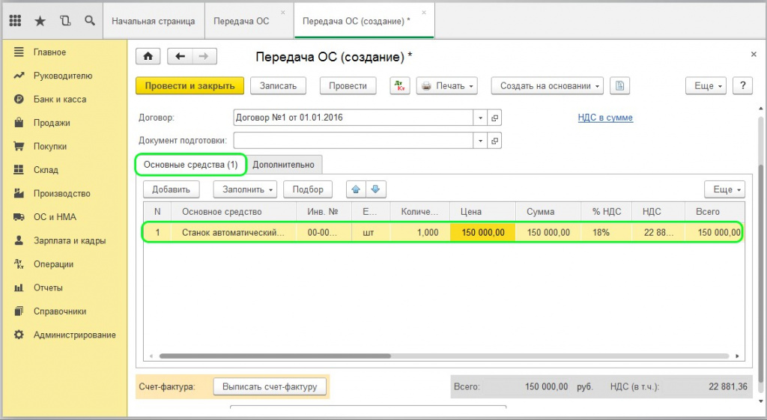The width and height of the screenshot is (767, 420).
Task: Click the Цена column header
Action: point(482,212)
